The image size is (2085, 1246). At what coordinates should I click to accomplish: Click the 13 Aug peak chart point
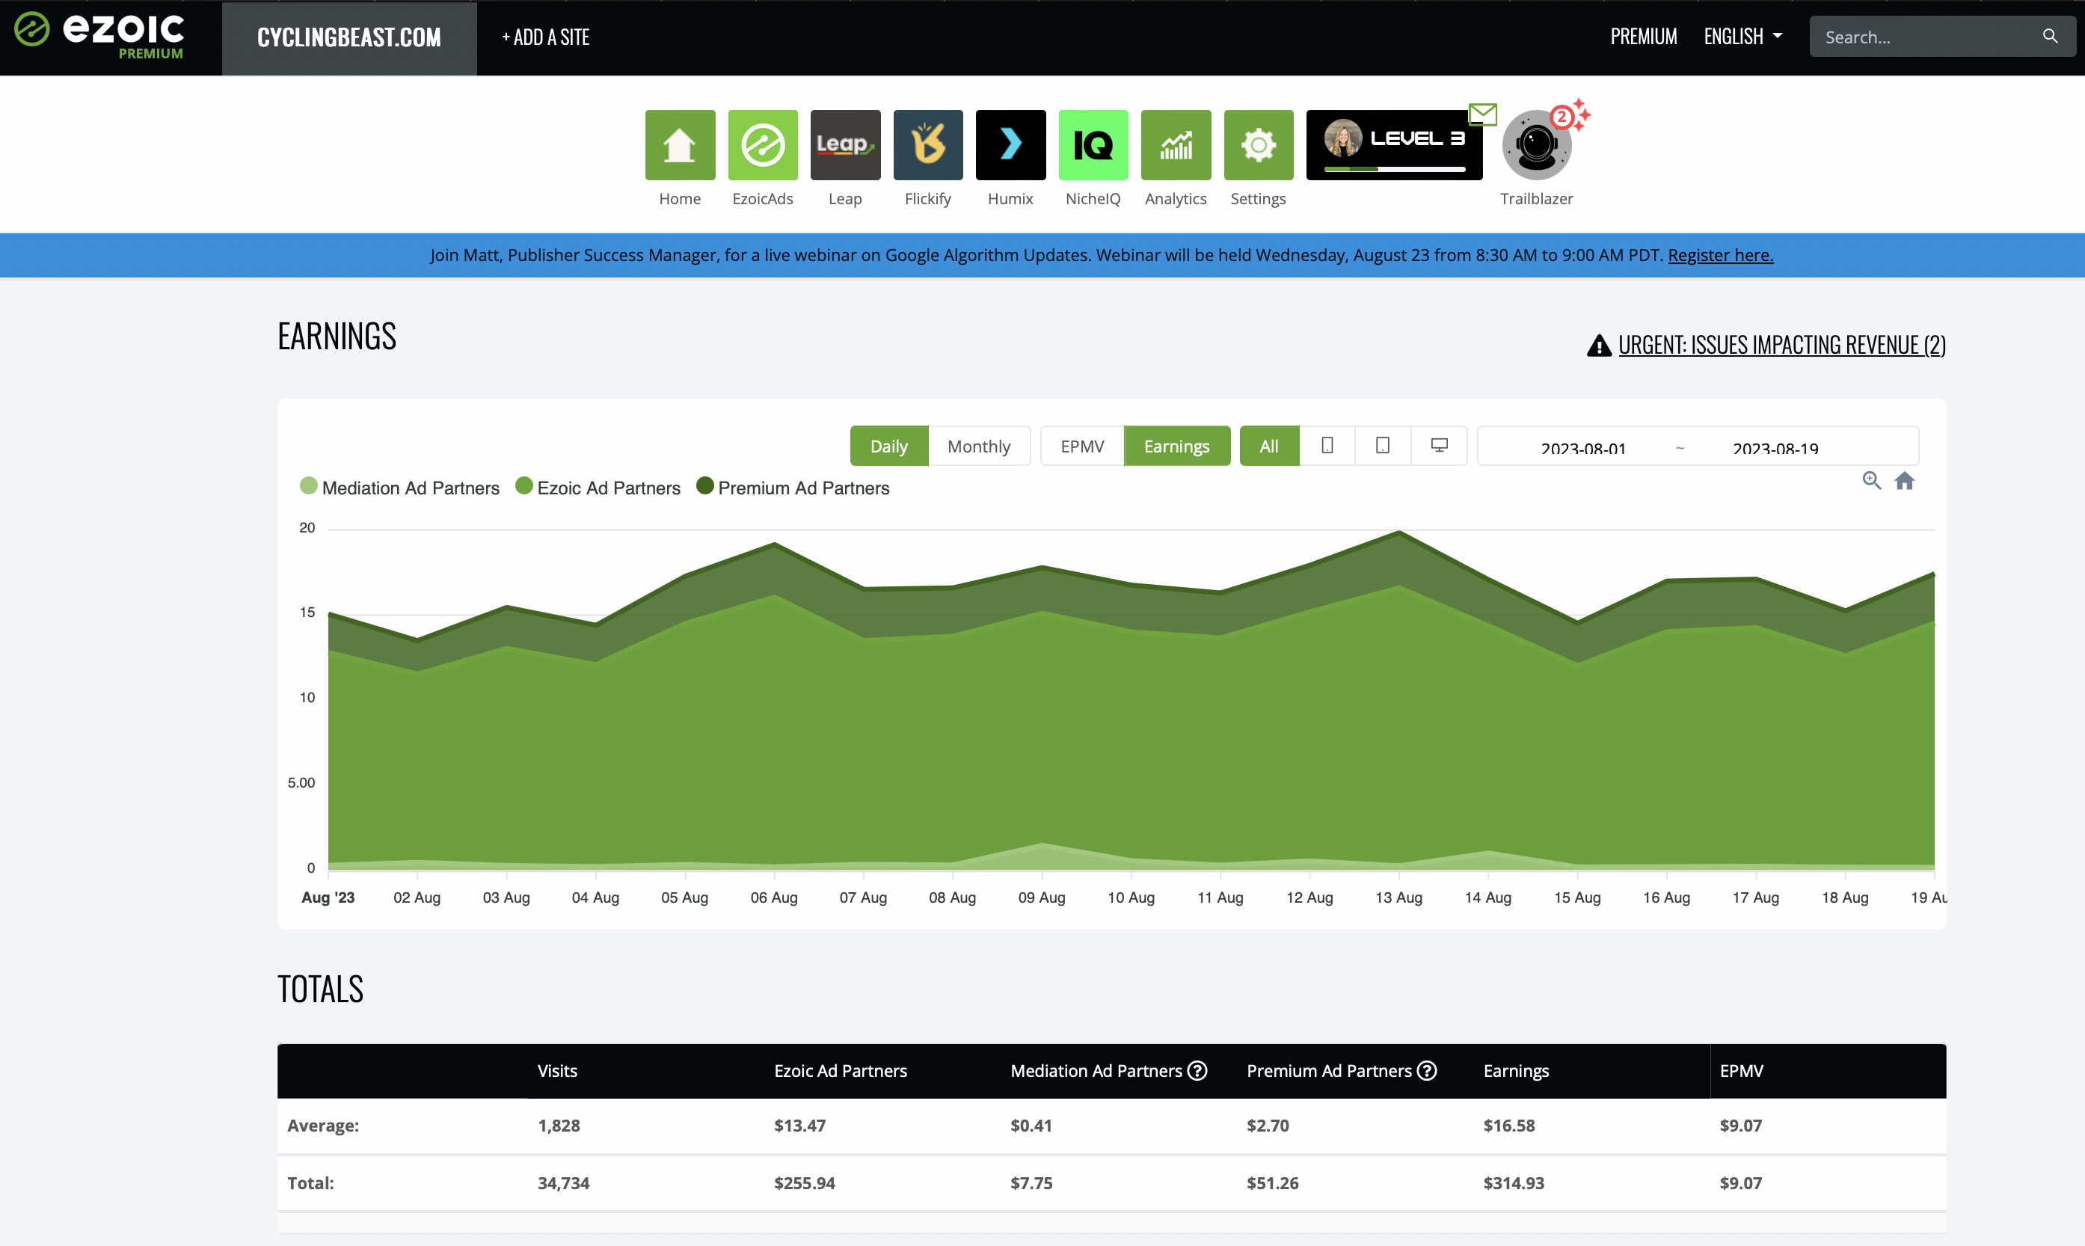(1398, 532)
